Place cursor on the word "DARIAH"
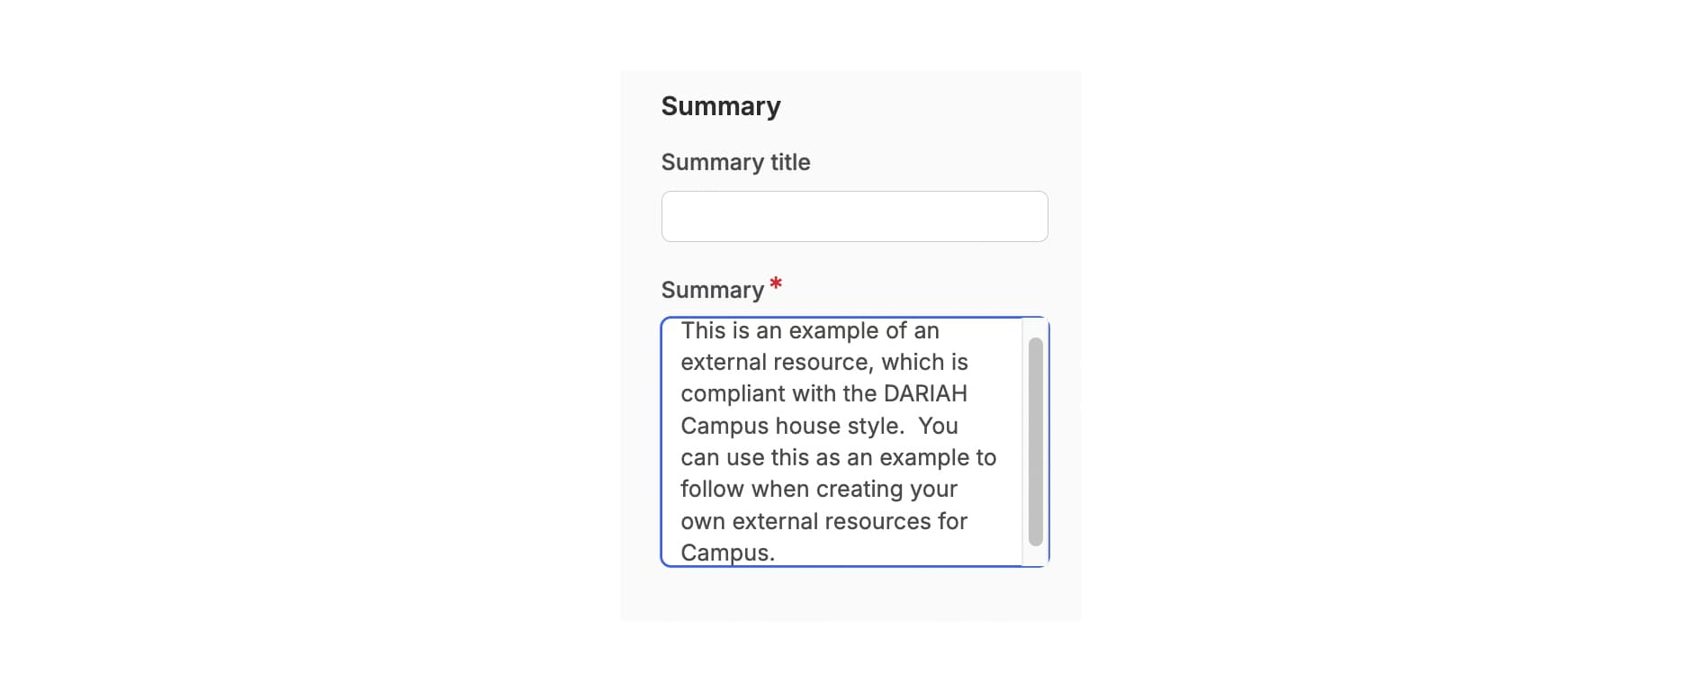Screen dimensions: 1701x693 925,393
